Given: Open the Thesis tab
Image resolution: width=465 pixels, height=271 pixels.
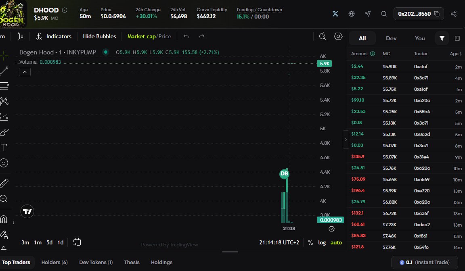Looking at the screenshot, I should click(x=132, y=263).
